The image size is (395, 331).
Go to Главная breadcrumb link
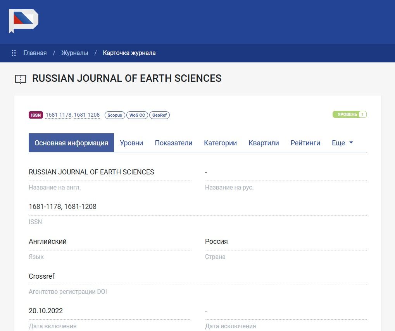(35, 53)
